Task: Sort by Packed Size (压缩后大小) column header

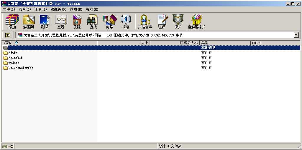Action: [x=175, y=43]
